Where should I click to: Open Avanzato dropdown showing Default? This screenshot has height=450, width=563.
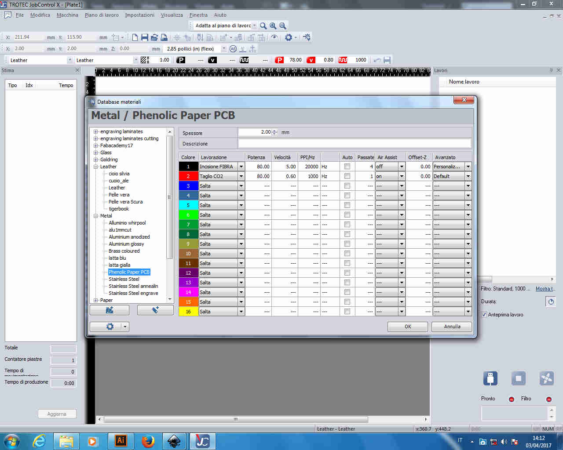(x=468, y=176)
